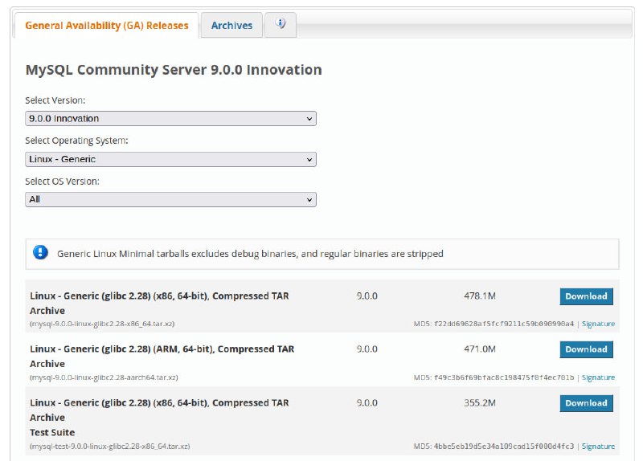Click the blue exclamation notice icon

coord(41,252)
